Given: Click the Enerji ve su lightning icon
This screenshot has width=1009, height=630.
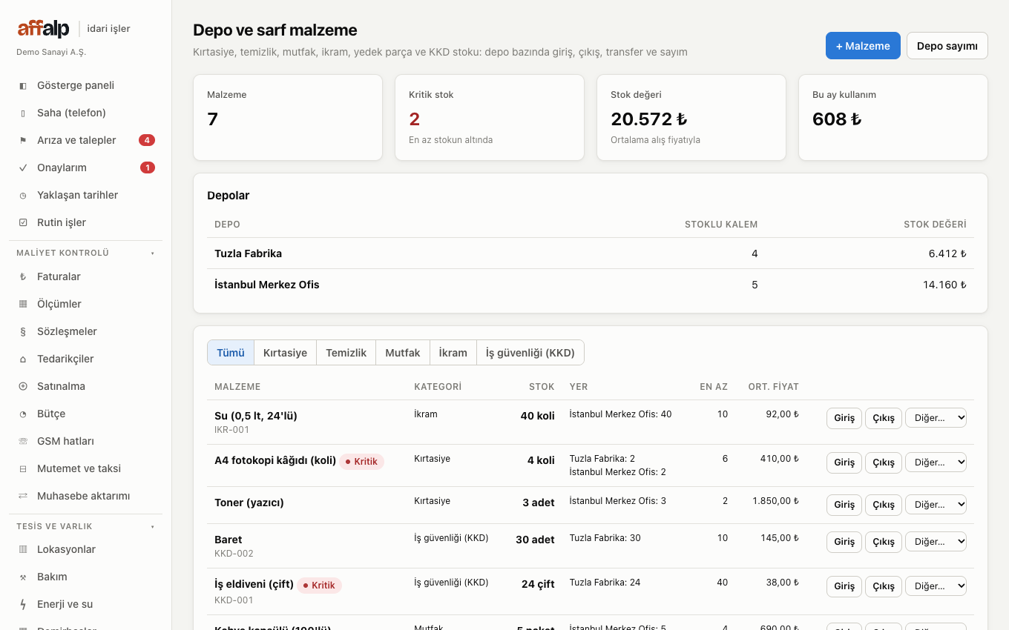Looking at the screenshot, I should [x=23, y=605].
